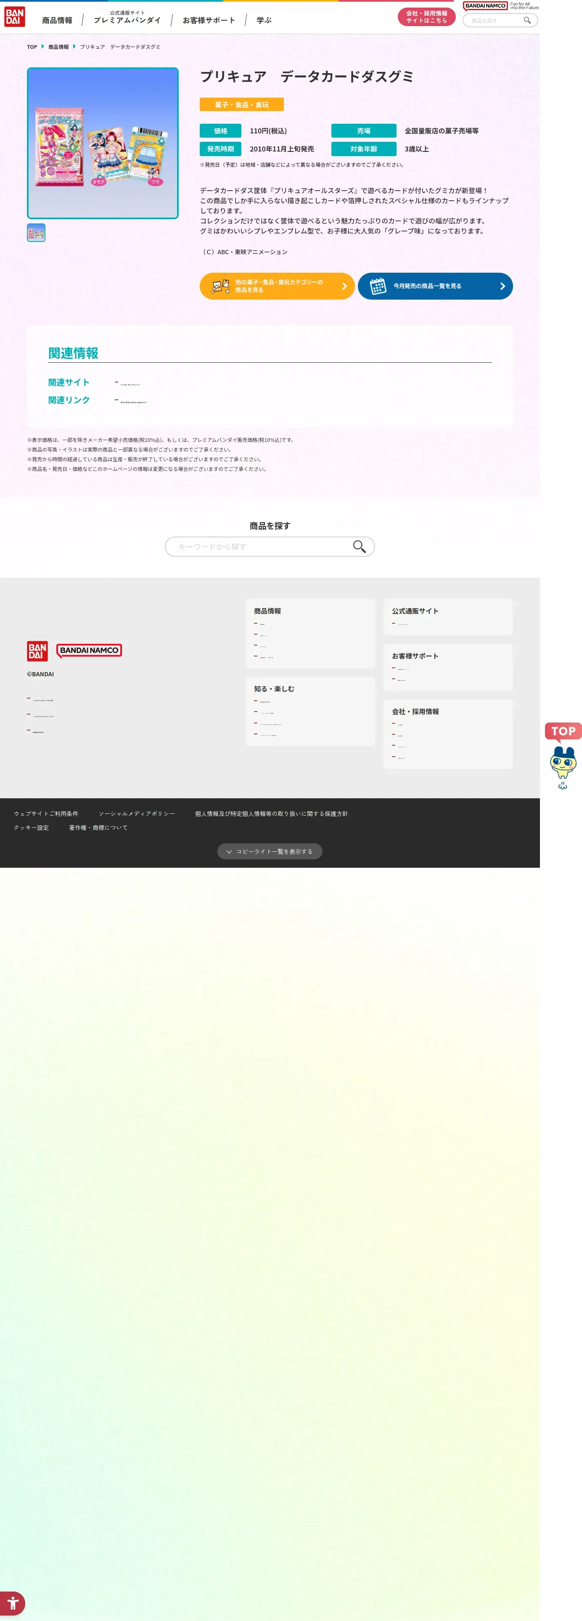Open the お客様サポート menu
The image size is (582, 1621).
209,21
